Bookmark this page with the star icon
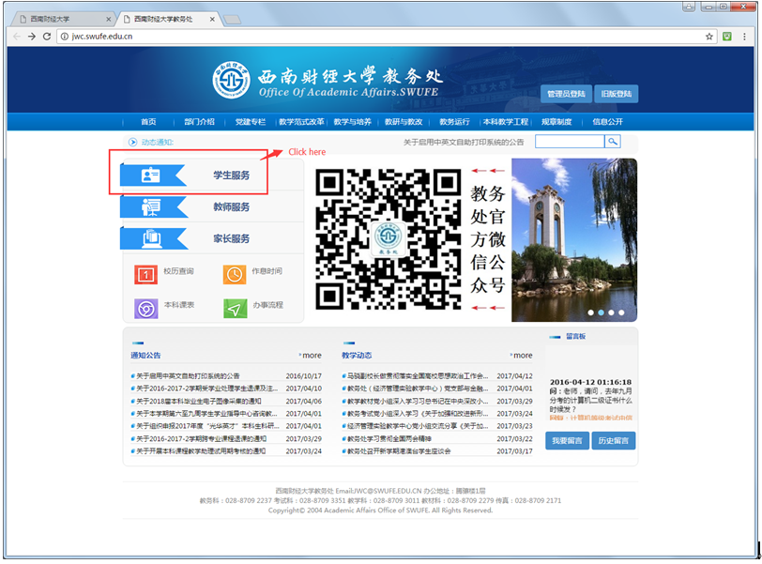The width and height of the screenshot is (762, 564). pyautogui.click(x=709, y=37)
